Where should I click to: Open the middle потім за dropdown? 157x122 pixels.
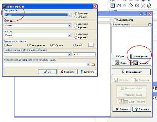pyautogui.click(x=70, y=25)
